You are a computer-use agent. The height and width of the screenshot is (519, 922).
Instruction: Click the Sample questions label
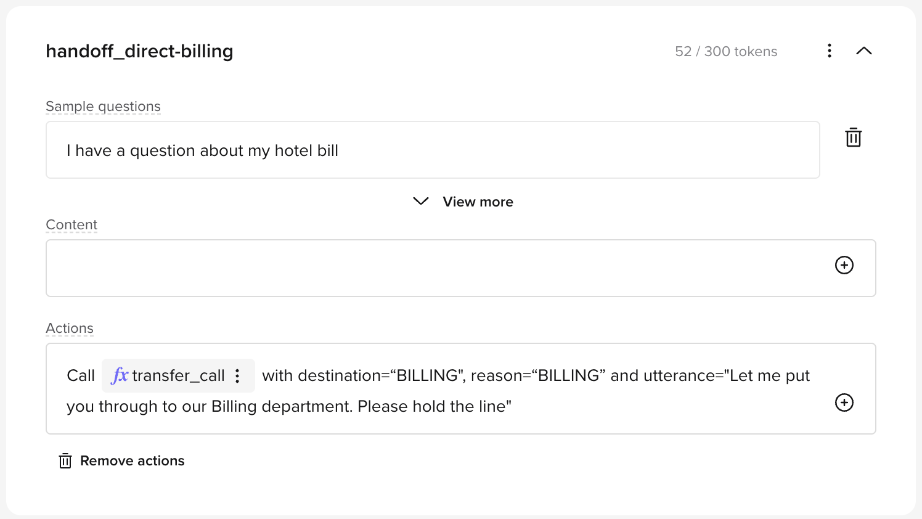[103, 107]
